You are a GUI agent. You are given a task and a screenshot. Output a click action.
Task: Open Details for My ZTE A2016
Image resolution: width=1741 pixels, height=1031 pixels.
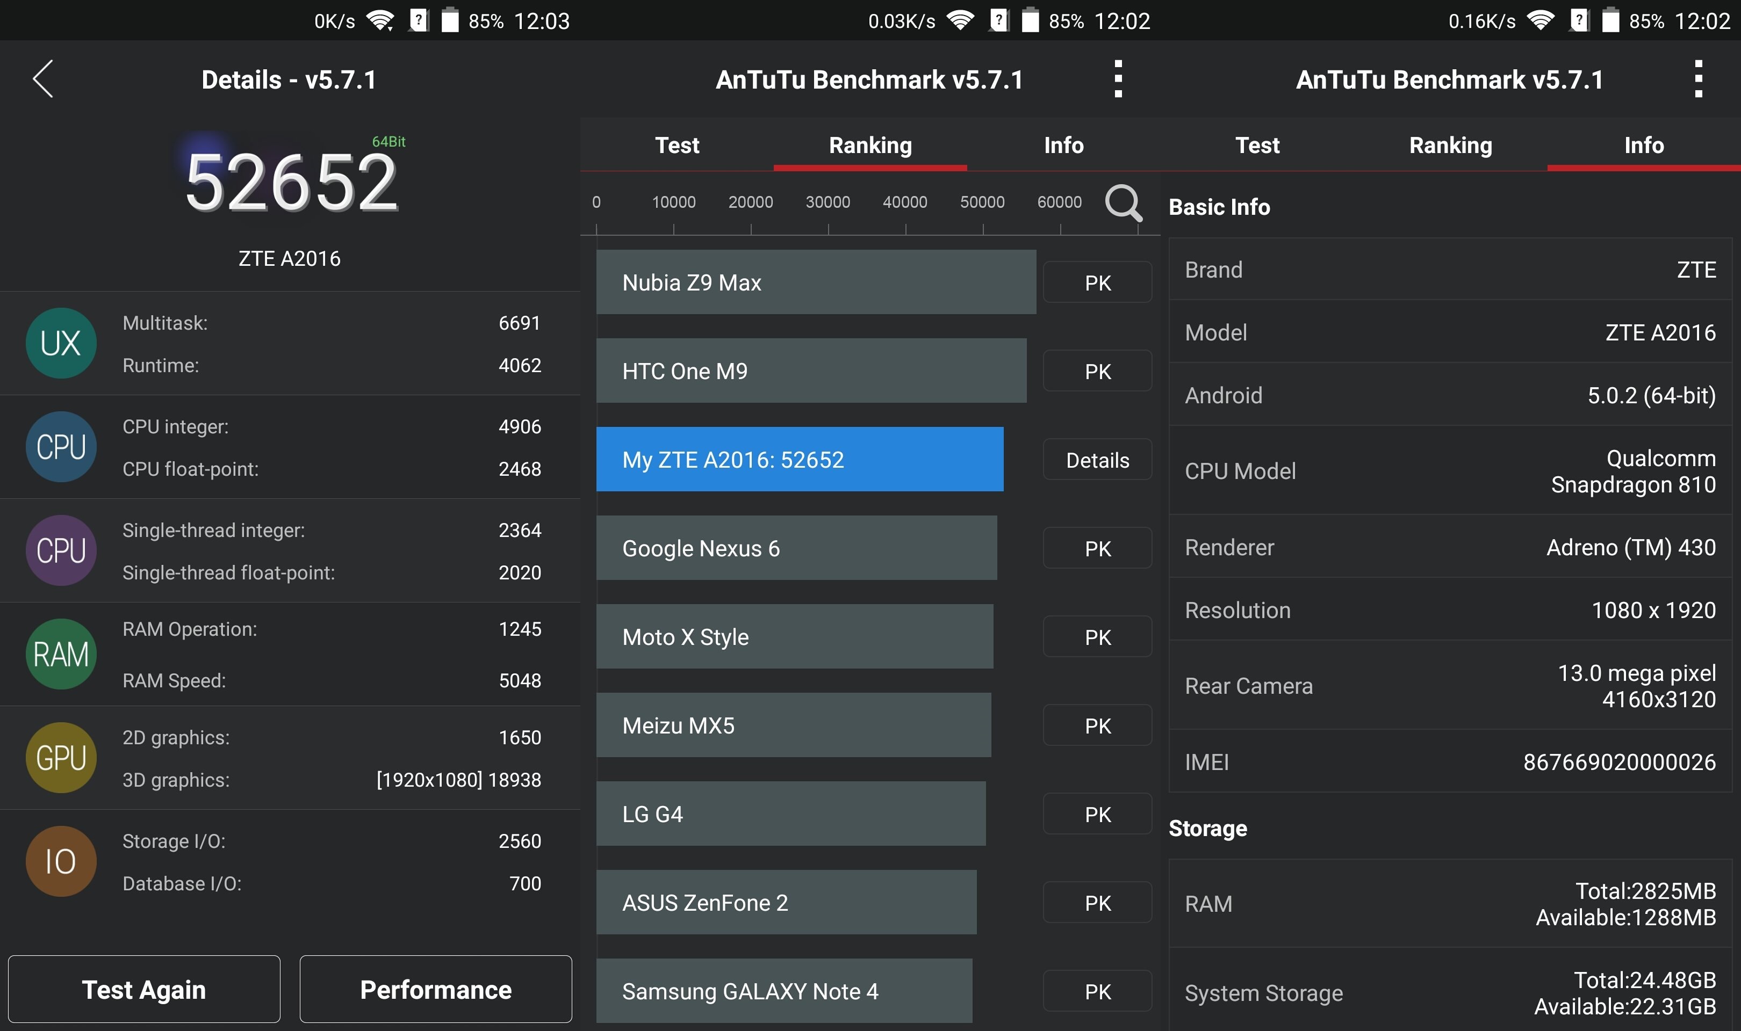[x=1097, y=459]
